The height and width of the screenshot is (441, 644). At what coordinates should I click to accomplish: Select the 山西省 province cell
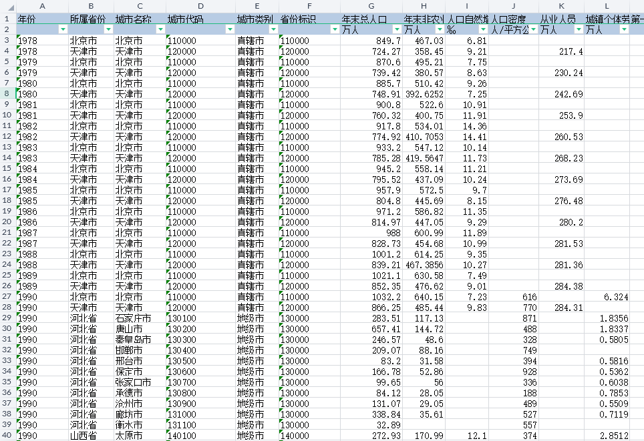pos(91,435)
